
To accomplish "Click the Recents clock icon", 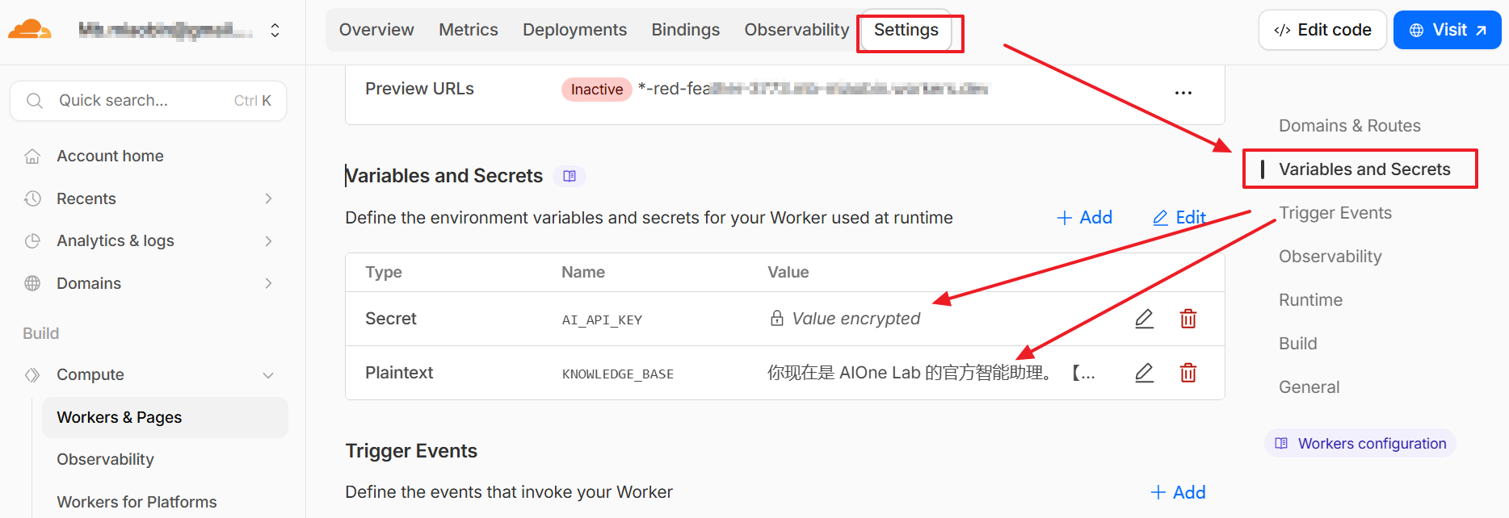I will point(32,198).
